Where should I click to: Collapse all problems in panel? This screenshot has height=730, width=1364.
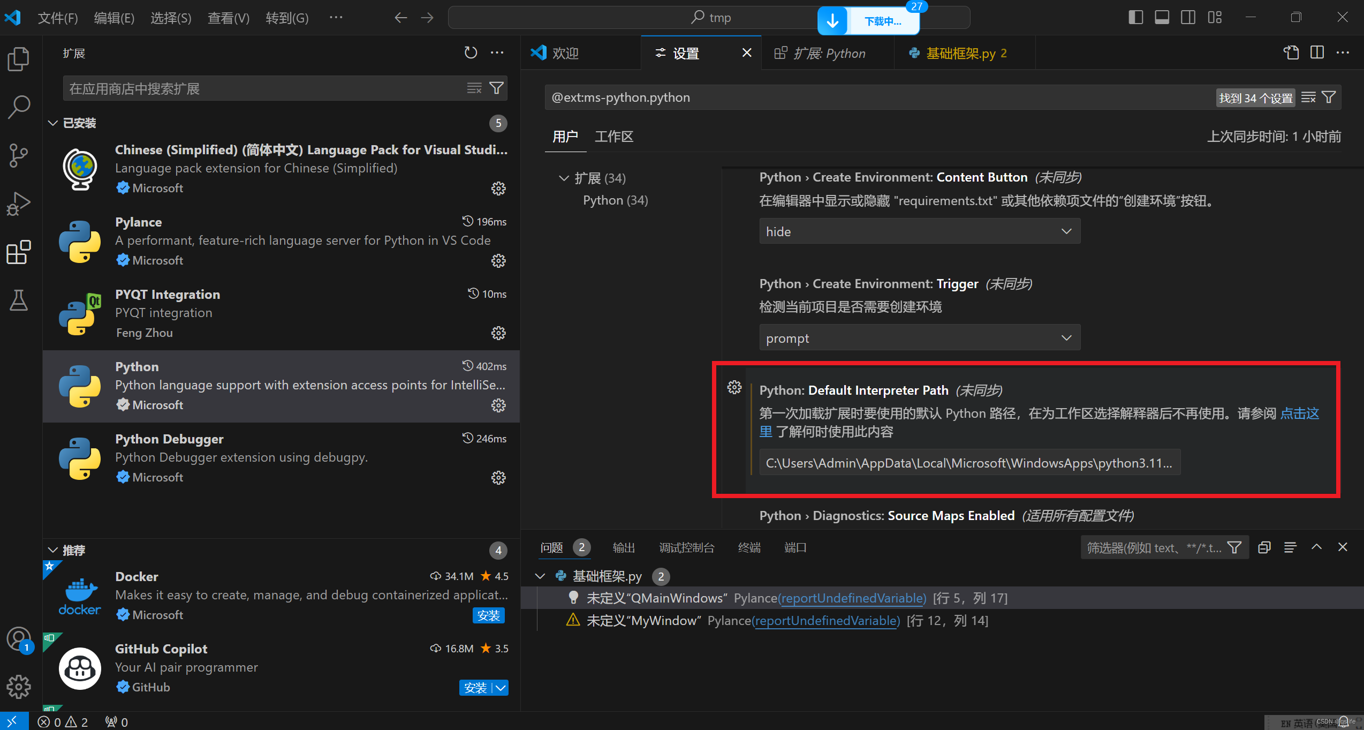click(1264, 547)
